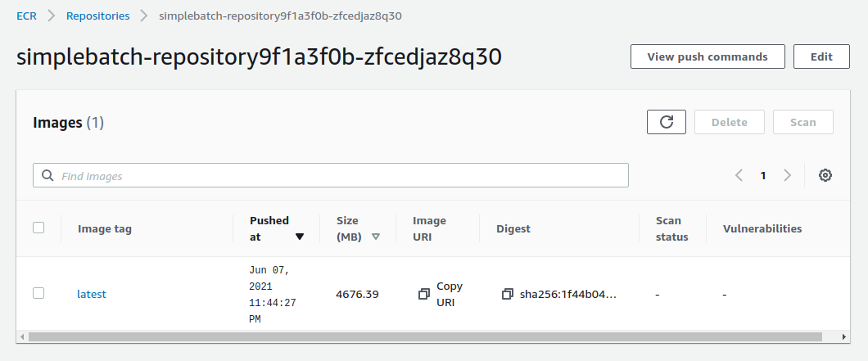Click the horizontal scrollbar right arrow
This screenshot has height=361, width=868.
(845, 336)
